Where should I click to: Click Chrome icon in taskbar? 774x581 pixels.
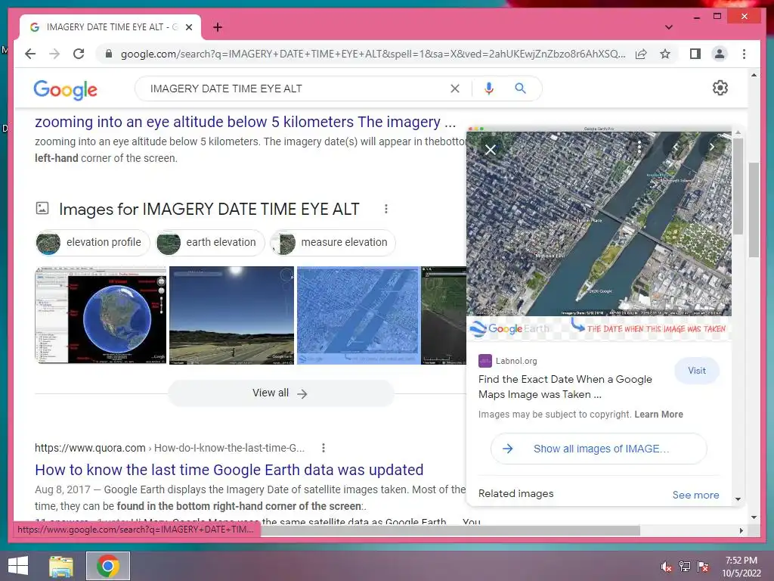pyautogui.click(x=107, y=566)
